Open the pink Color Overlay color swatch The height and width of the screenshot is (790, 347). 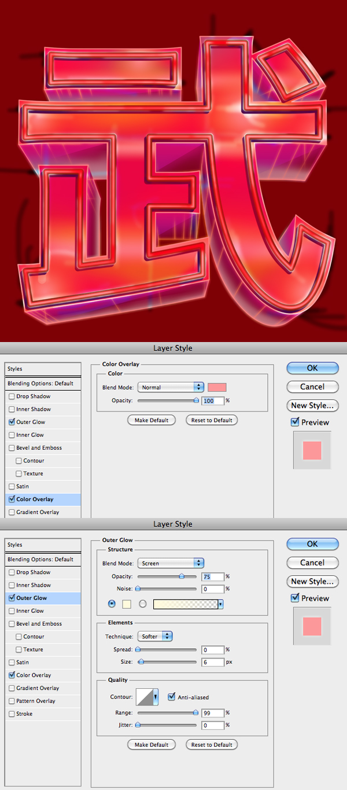coord(217,387)
